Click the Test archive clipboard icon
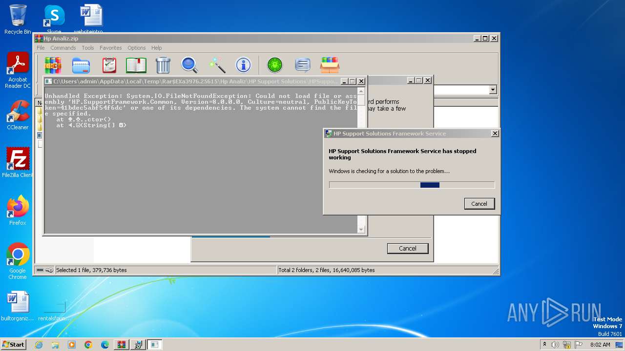Image resolution: width=625 pixels, height=351 pixels. tap(109, 65)
